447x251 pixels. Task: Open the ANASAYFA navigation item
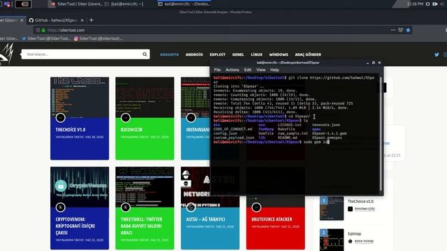point(169,54)
